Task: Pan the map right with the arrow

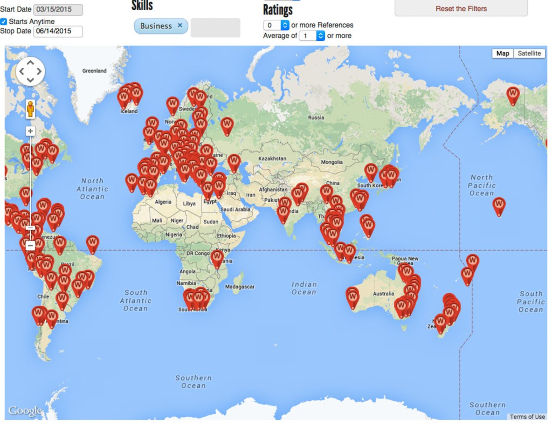Action: [x=39, y=72]
